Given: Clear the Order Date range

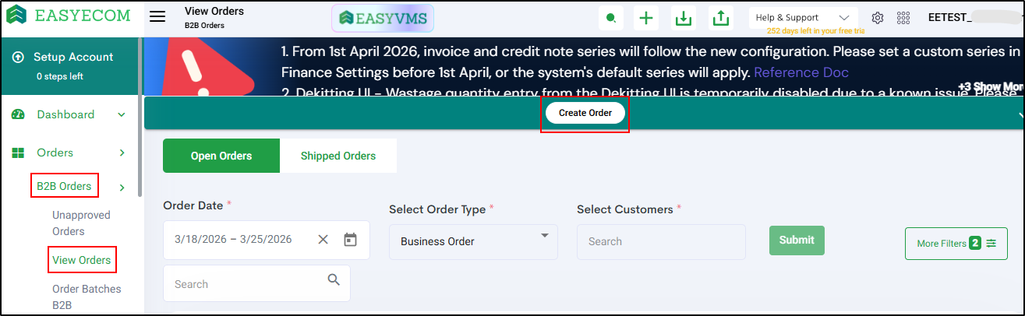Looking at the screenshot, I should [323, 240].
